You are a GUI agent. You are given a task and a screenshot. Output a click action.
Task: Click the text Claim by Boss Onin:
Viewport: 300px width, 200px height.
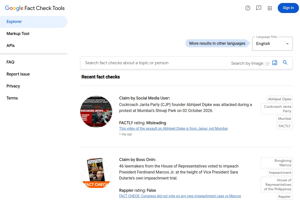pos(137,160)
